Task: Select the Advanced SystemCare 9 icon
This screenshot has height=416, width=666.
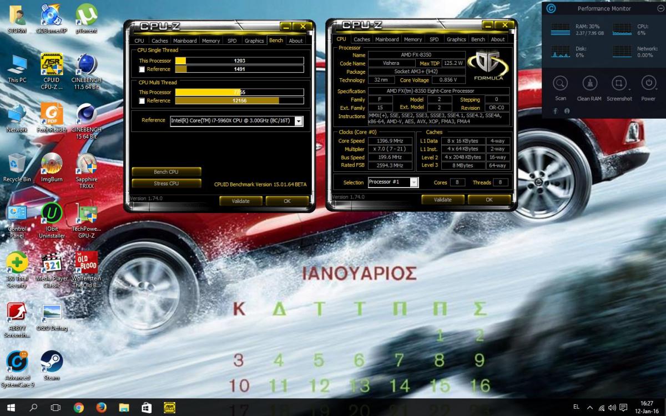Action: point(17,369)
